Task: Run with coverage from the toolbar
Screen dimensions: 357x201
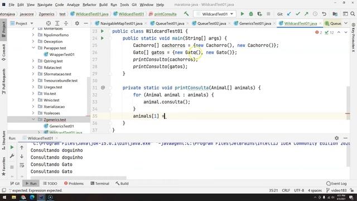Action: [x=259, y=14]
